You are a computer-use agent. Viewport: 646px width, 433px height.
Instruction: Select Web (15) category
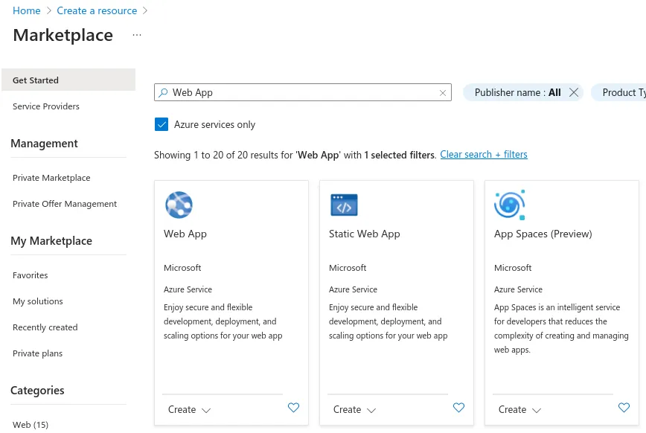(x=31, y=424)
